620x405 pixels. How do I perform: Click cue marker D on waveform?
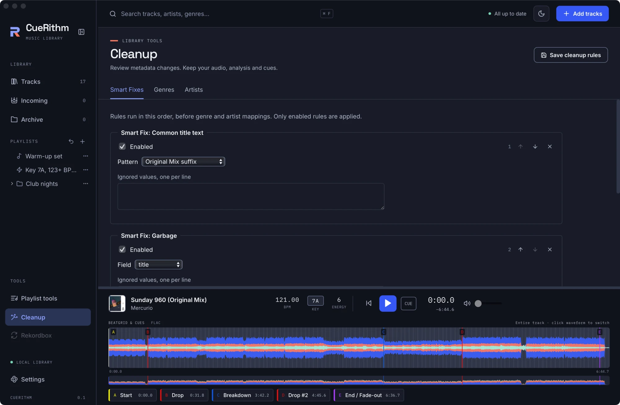(462, 332)
